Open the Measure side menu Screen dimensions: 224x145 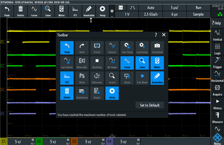pyautogui.click(x=217, y=117)
